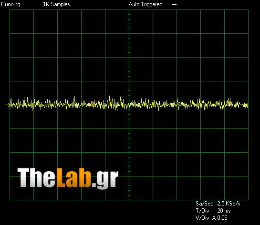The width and height of the screenshot is (260, 225).
Task: Open the A 0,05 volts-per-division value
Action: pyautogui.click(x=220, y=218)
